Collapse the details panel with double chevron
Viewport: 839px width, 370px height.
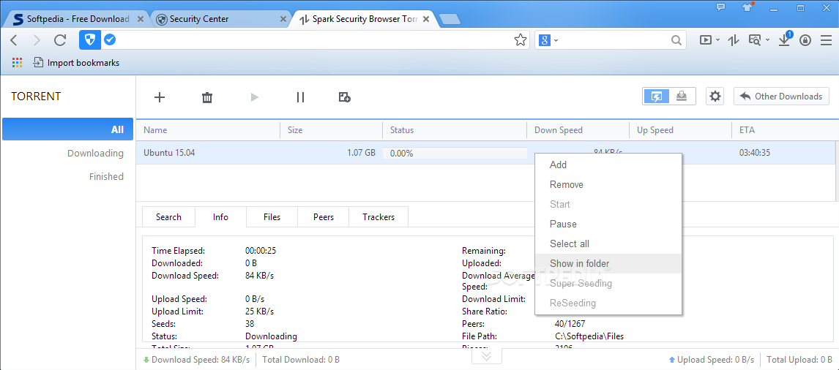coord(486,356)
